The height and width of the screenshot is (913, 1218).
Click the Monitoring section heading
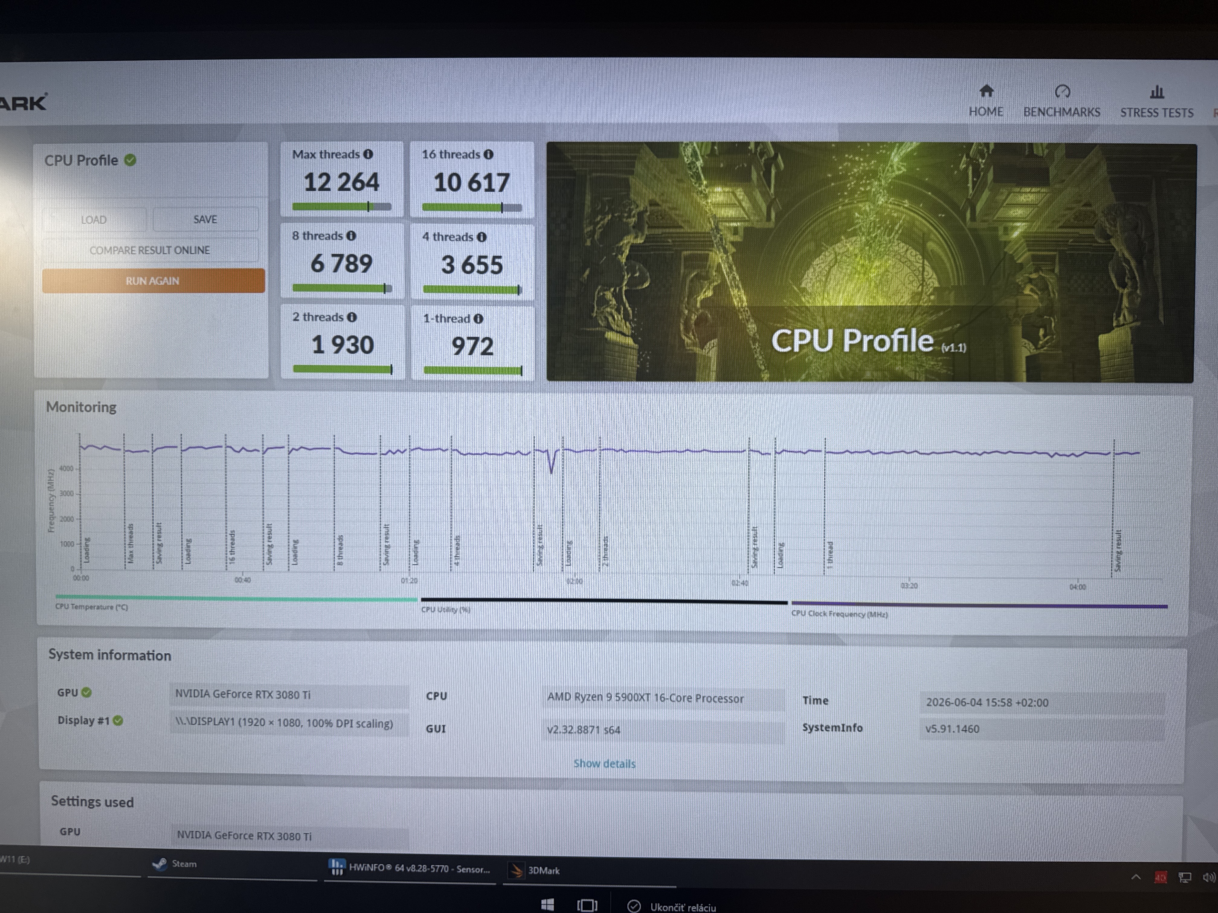[x=82, y=407]
